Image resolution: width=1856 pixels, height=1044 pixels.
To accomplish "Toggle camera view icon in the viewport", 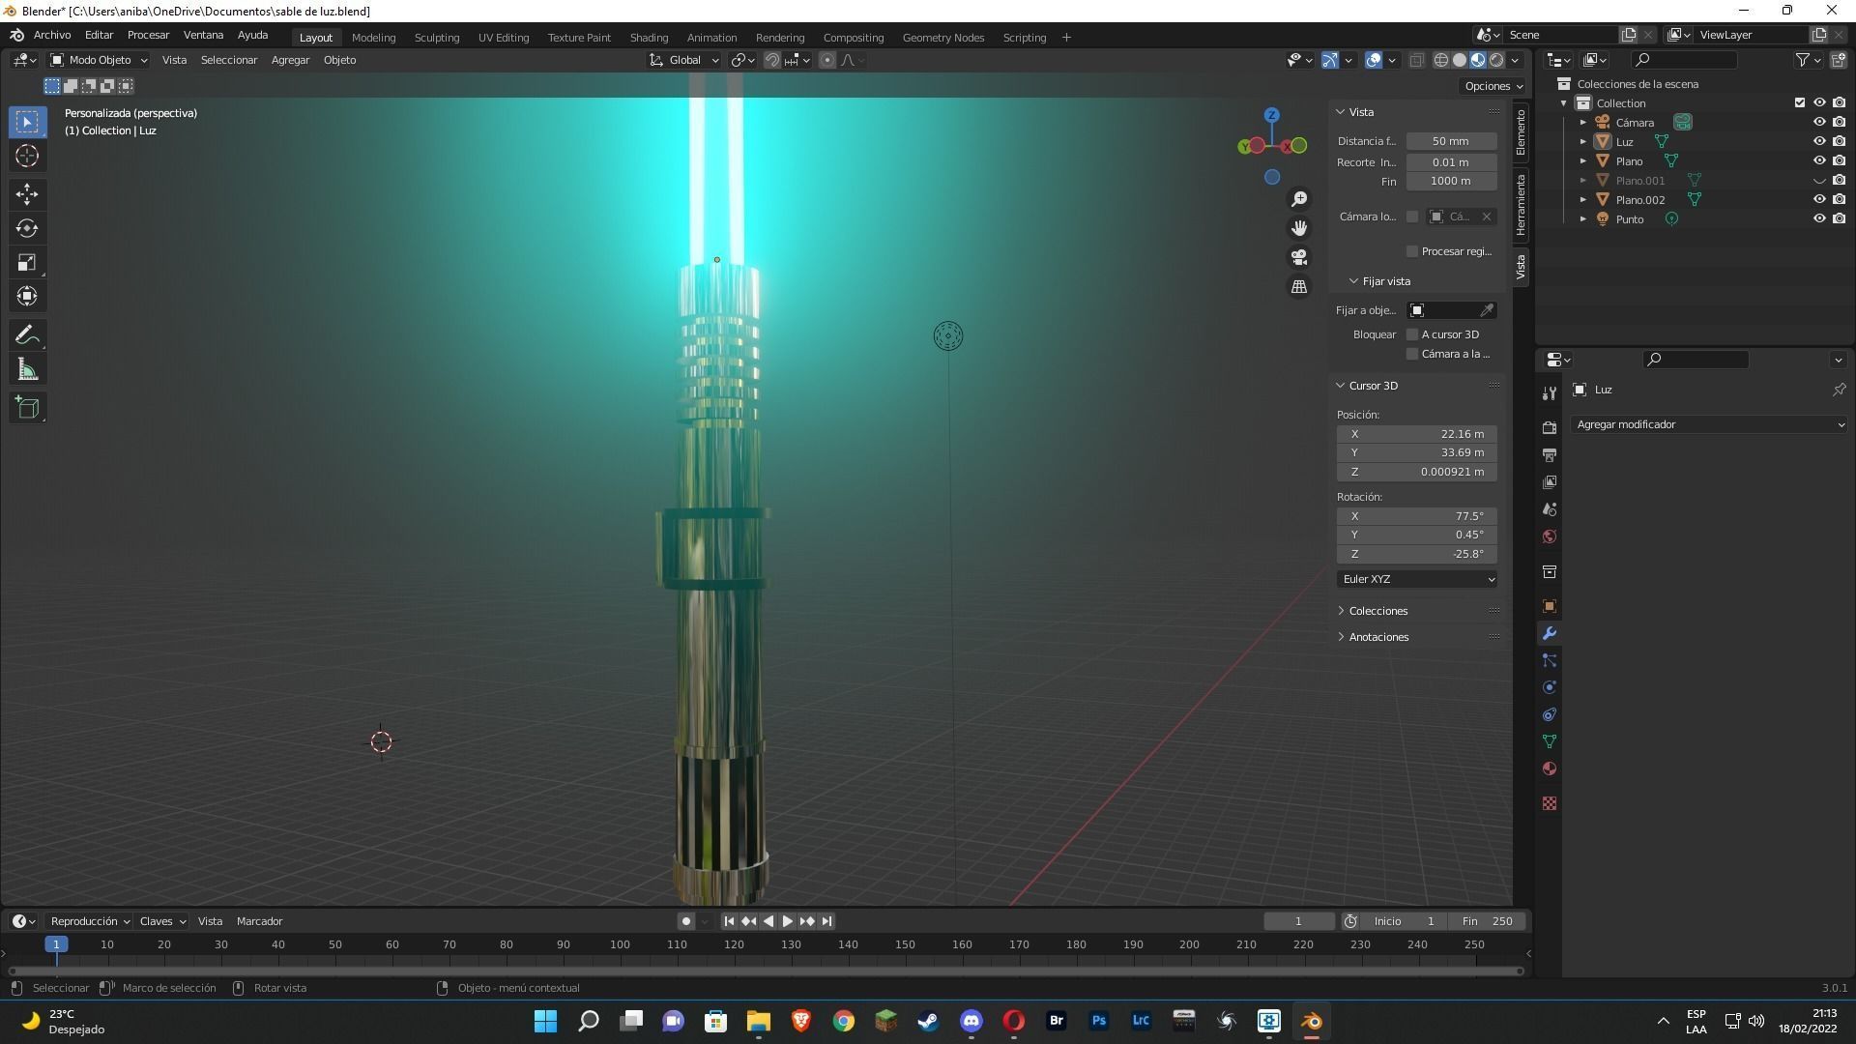I will tap(1299, 257).
